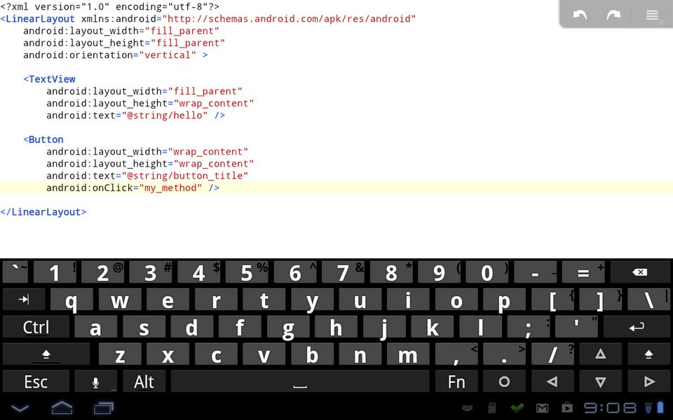The width and height of the screenshot is (673, 420).
Task: Tap the up arrow key (outlined triangle)
Action: pyautogui.click(x=601, y=354)
